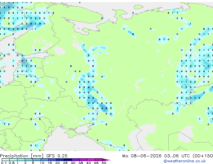Click the 5–10 mm legend color swatch
The image size is (213, 164).
(x=37, y=160)
